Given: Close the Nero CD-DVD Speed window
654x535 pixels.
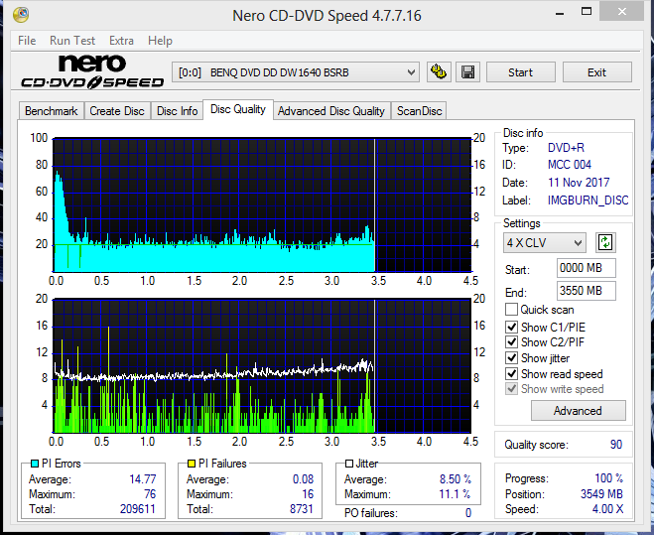Looking at the screenshot, I should [622, 12].
